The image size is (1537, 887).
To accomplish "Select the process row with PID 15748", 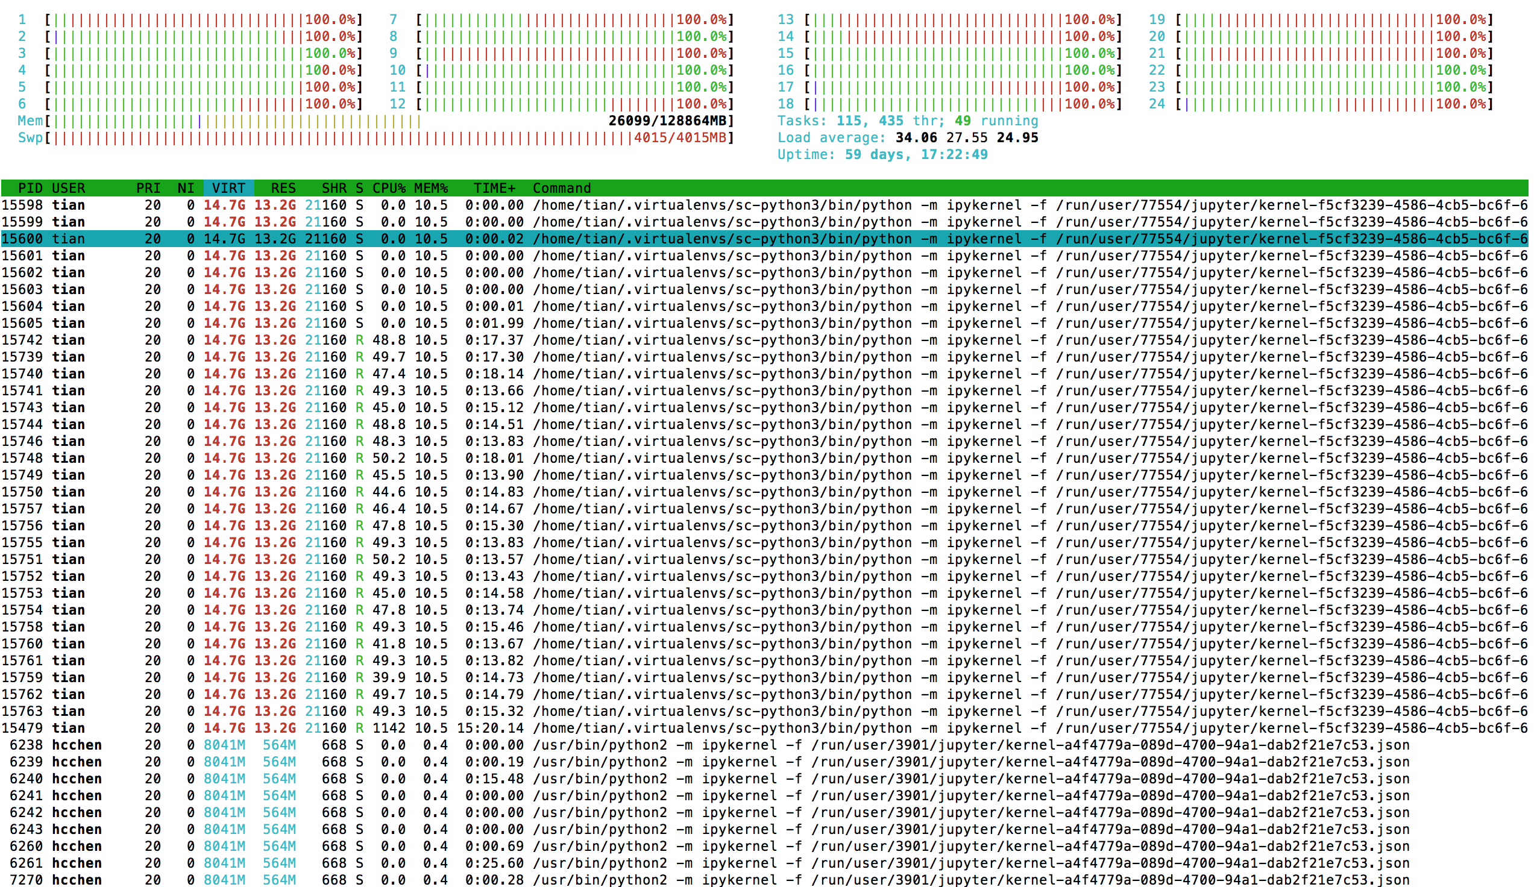I will (764, 458).
